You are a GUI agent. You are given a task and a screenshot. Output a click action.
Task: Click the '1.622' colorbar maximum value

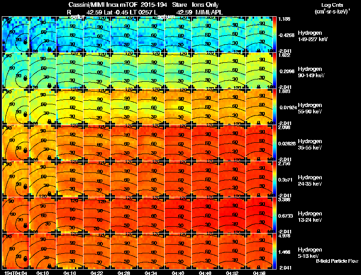point(284,55)
